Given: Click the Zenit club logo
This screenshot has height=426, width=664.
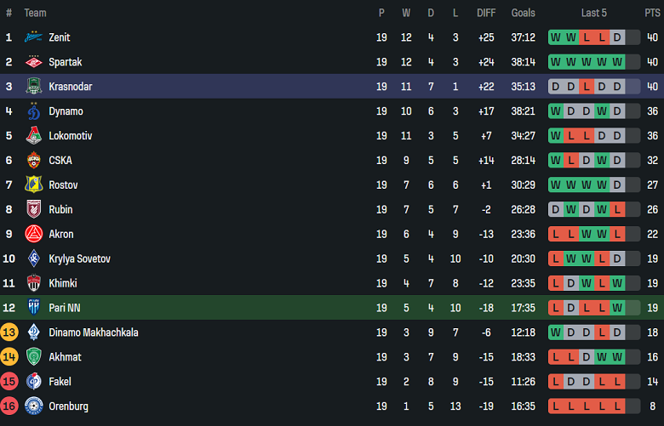Looking at the screenshot, I should pyautogui.click(x=33, y=37).
